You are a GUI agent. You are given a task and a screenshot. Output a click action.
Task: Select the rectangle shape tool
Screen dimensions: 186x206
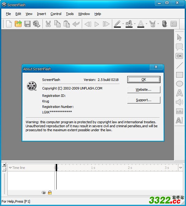180,75
